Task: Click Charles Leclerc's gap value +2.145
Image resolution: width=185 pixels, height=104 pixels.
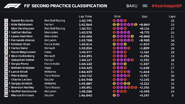Action: point(144,79)
